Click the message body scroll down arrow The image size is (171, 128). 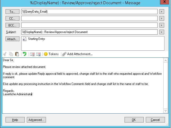point(165,111)
